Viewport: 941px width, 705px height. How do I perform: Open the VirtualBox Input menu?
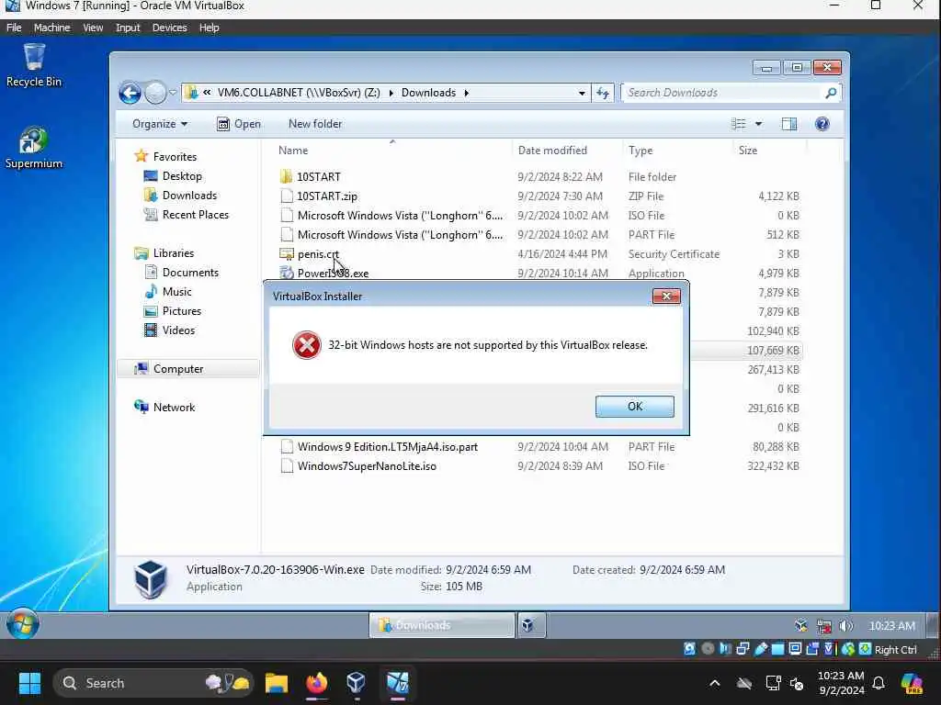[x=127, y=28]
